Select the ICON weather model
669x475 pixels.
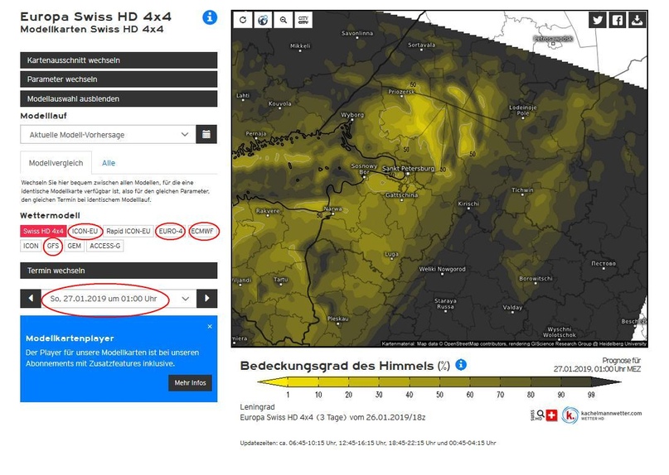pyautogui.click(x=31, y=246)
